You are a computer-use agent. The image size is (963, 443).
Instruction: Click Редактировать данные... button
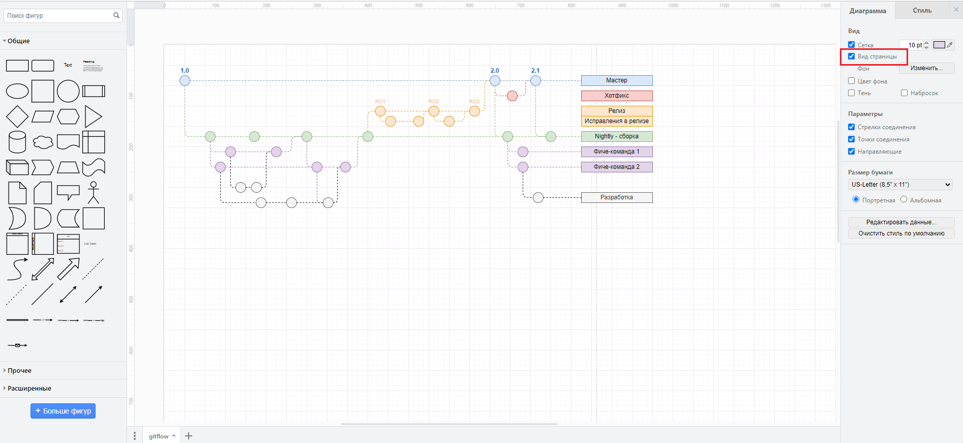click(x=901, y=222)
